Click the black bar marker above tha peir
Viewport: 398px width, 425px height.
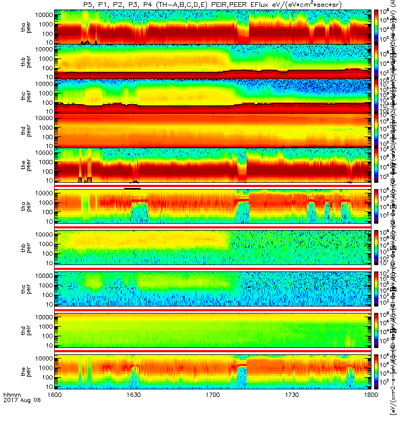(132, 189)
